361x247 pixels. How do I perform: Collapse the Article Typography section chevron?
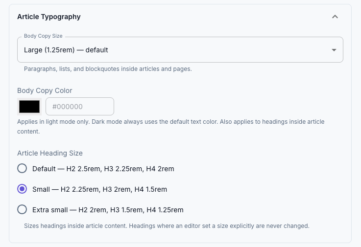click(335, 17)
